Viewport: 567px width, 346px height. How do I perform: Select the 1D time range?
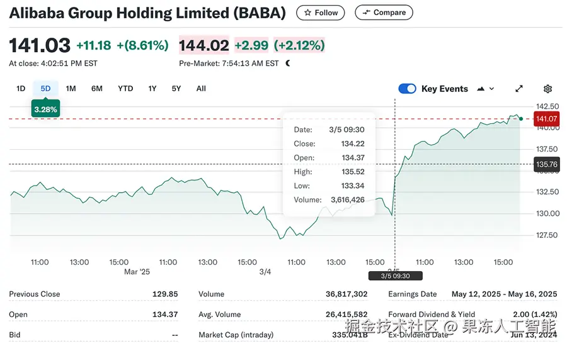coord(21,89)
